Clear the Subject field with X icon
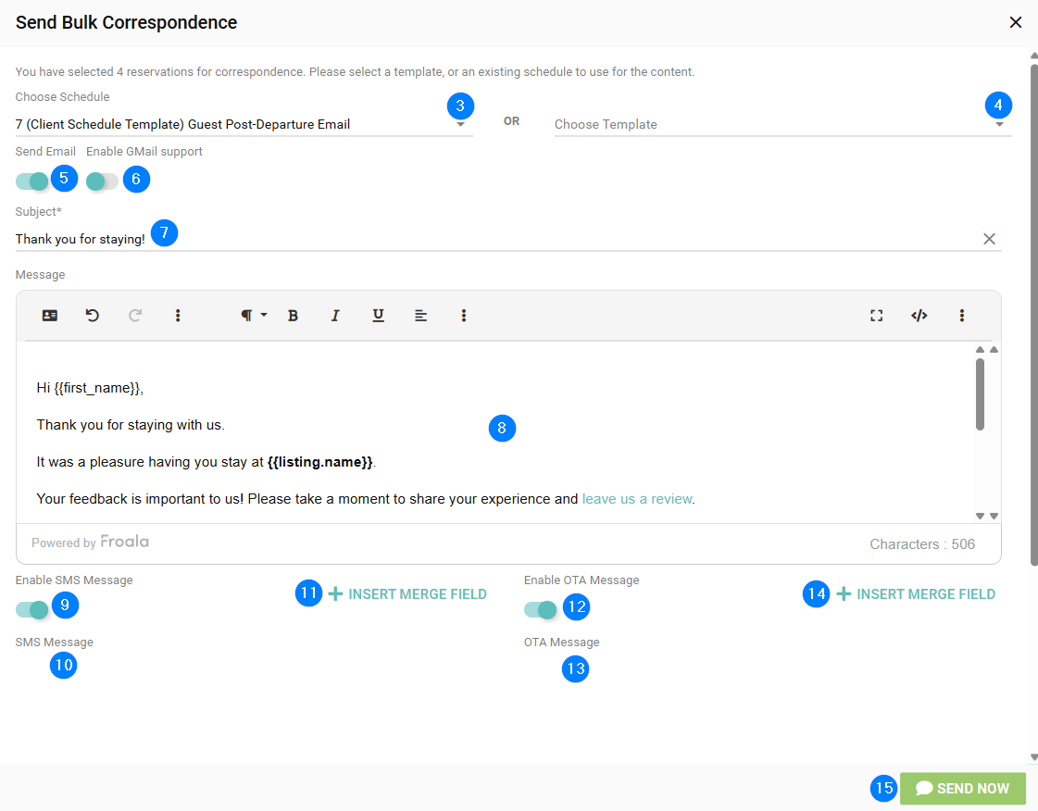This screenshot has width=1038, height=811. 989,239
